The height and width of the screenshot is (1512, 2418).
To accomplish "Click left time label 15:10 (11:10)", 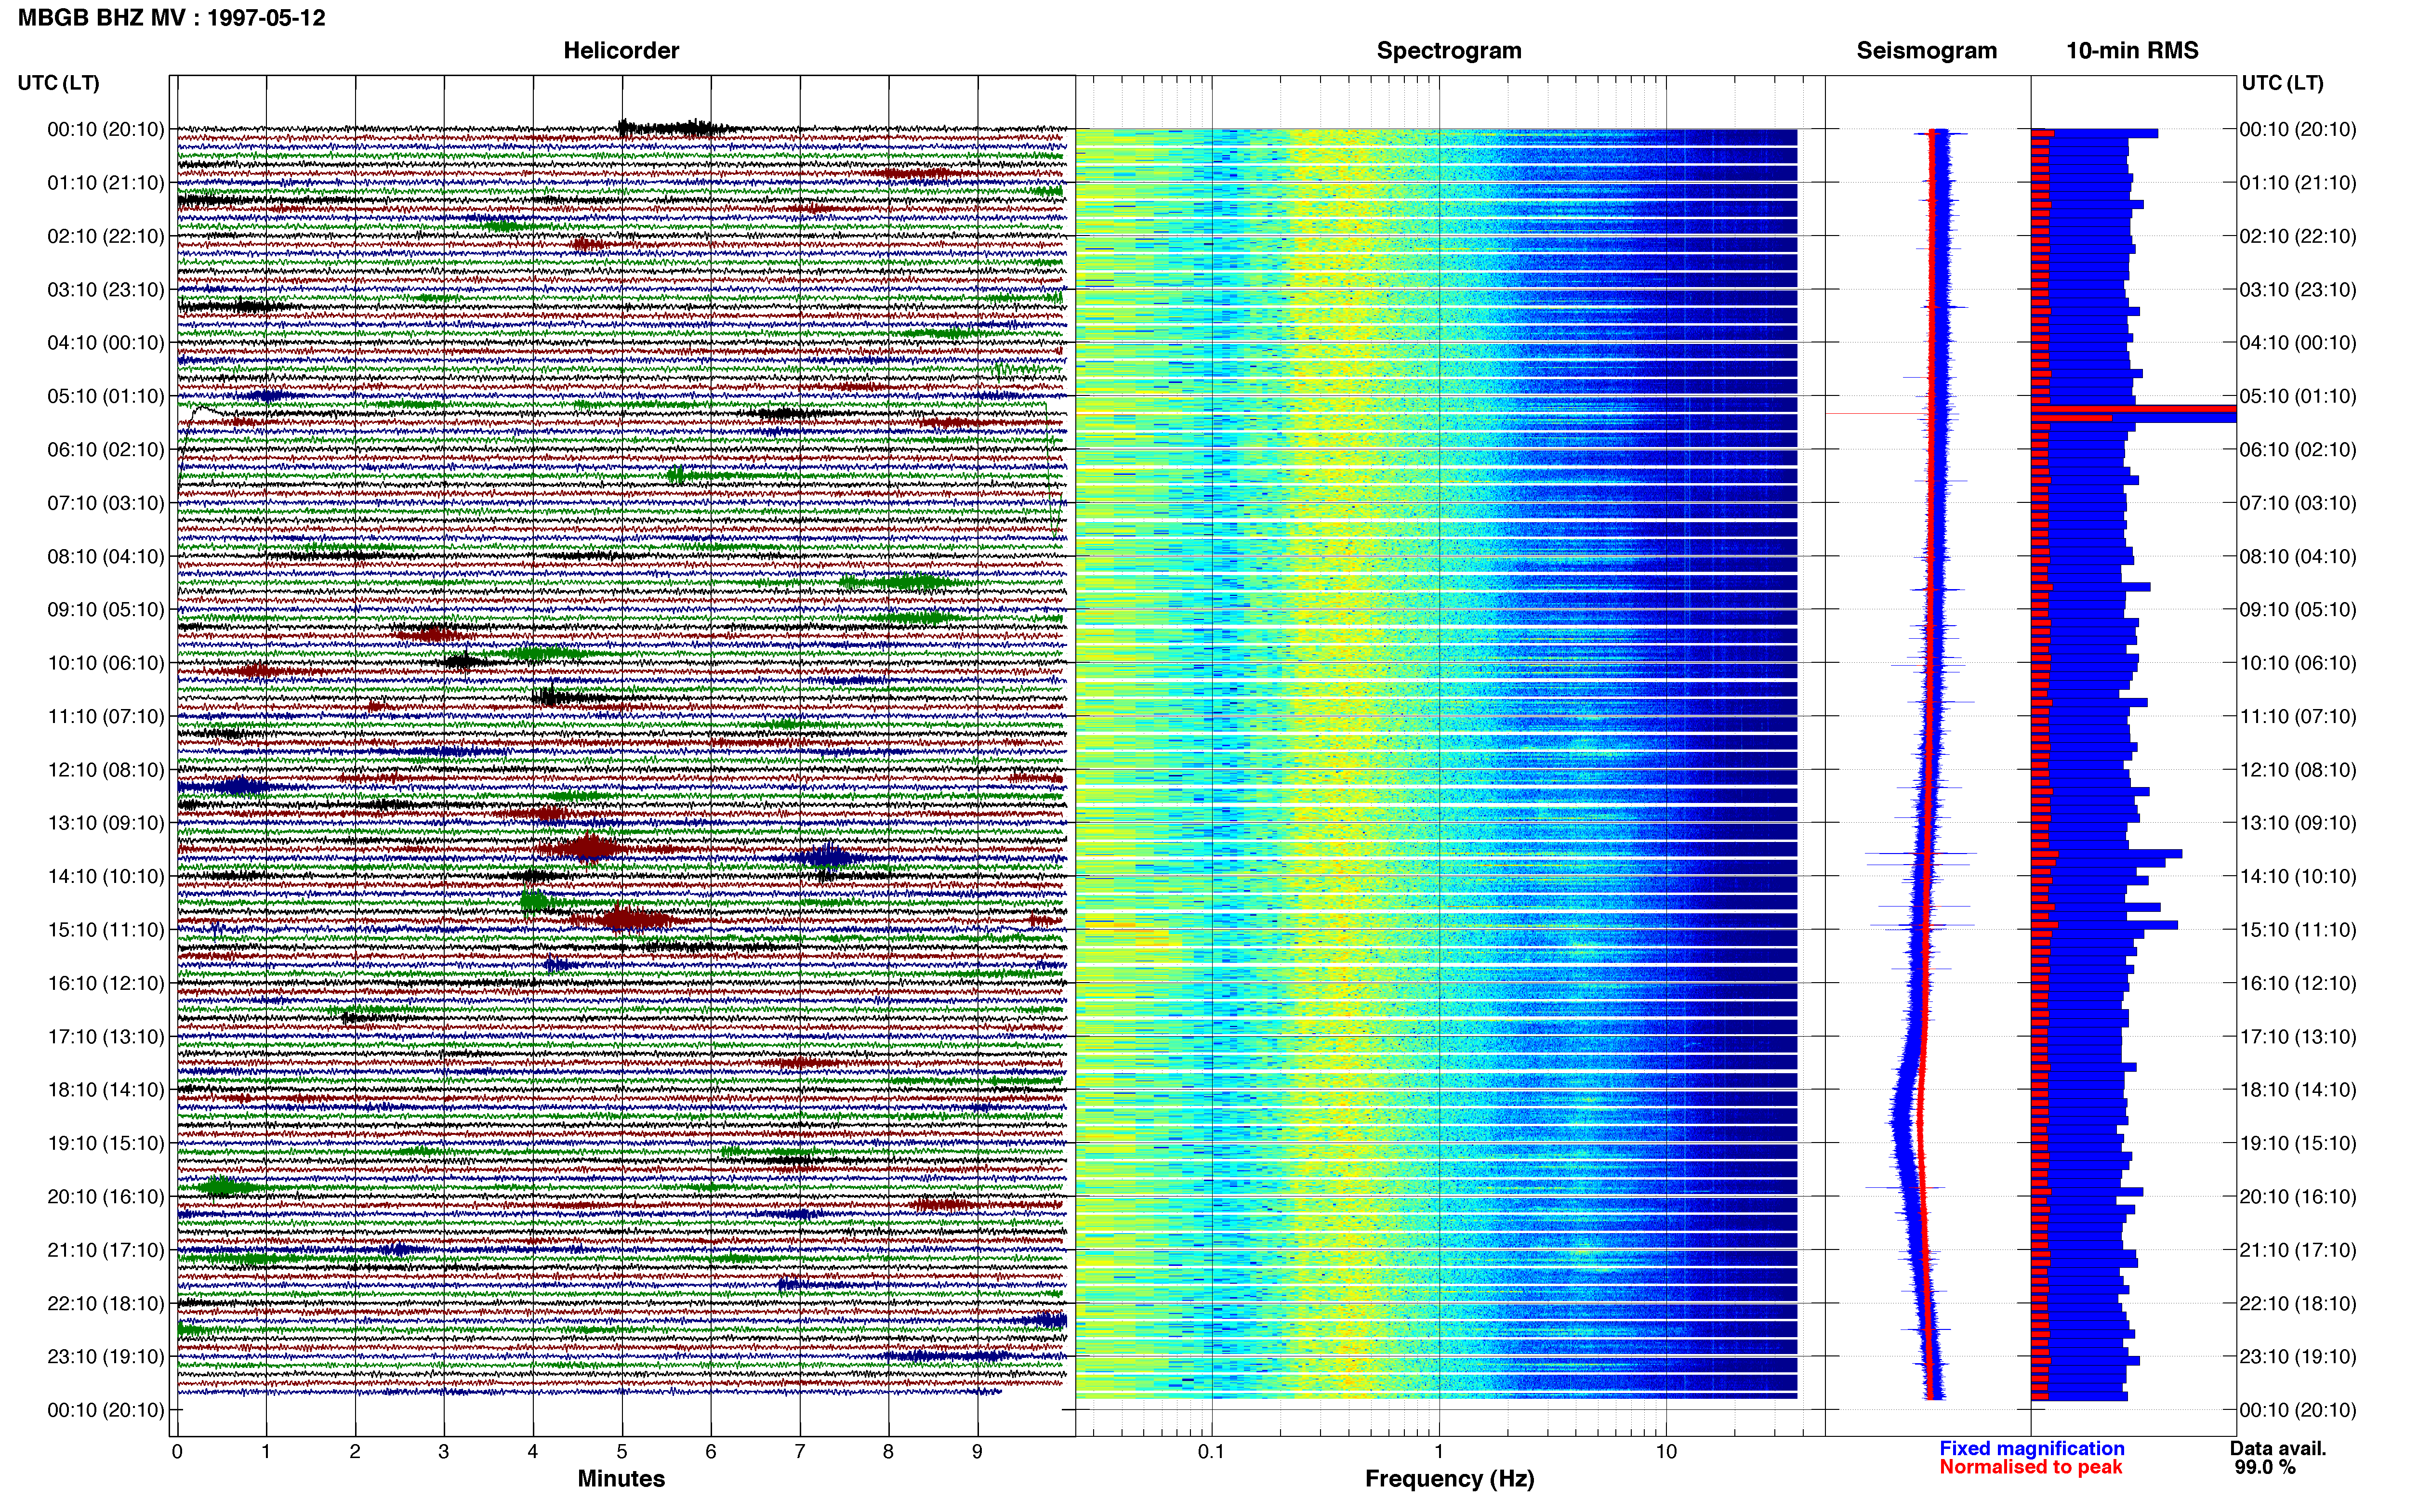I will [x=106, y=930].
